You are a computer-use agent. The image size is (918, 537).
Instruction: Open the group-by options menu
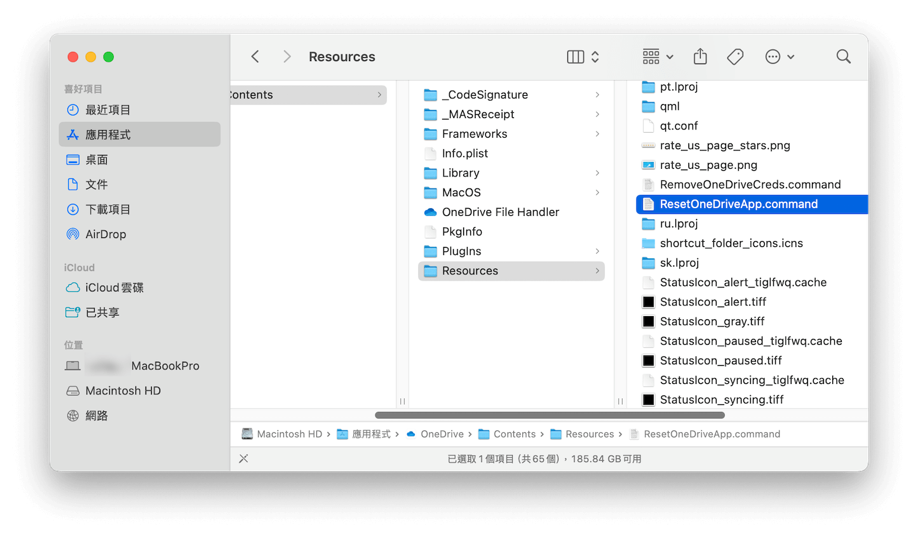coord(658,56)
